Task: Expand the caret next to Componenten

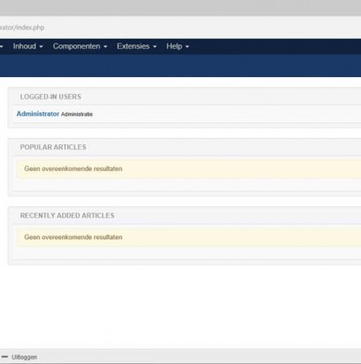Action: [x=105, y=47]
